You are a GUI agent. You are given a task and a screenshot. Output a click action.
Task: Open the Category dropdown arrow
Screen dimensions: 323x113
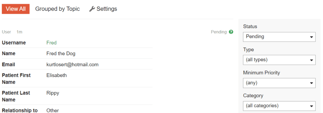coord(311,106)
